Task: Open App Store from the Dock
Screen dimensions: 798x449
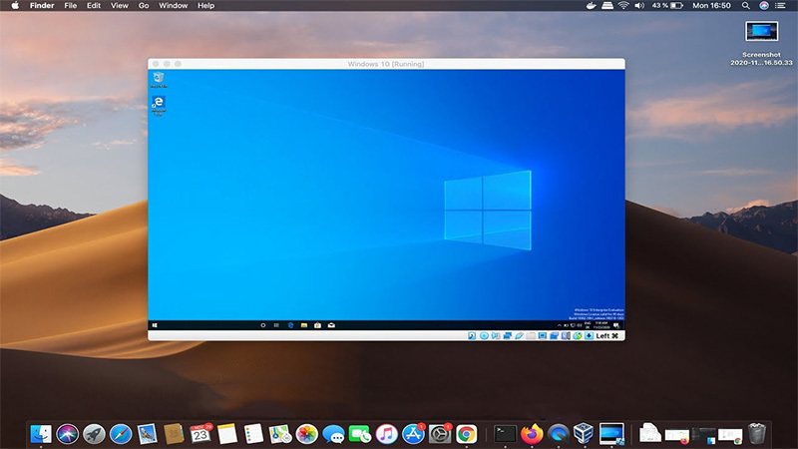Action: [x=413, y=434]
